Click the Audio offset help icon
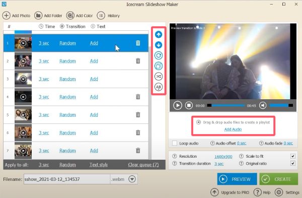302x198 pixels. (212, 143)
